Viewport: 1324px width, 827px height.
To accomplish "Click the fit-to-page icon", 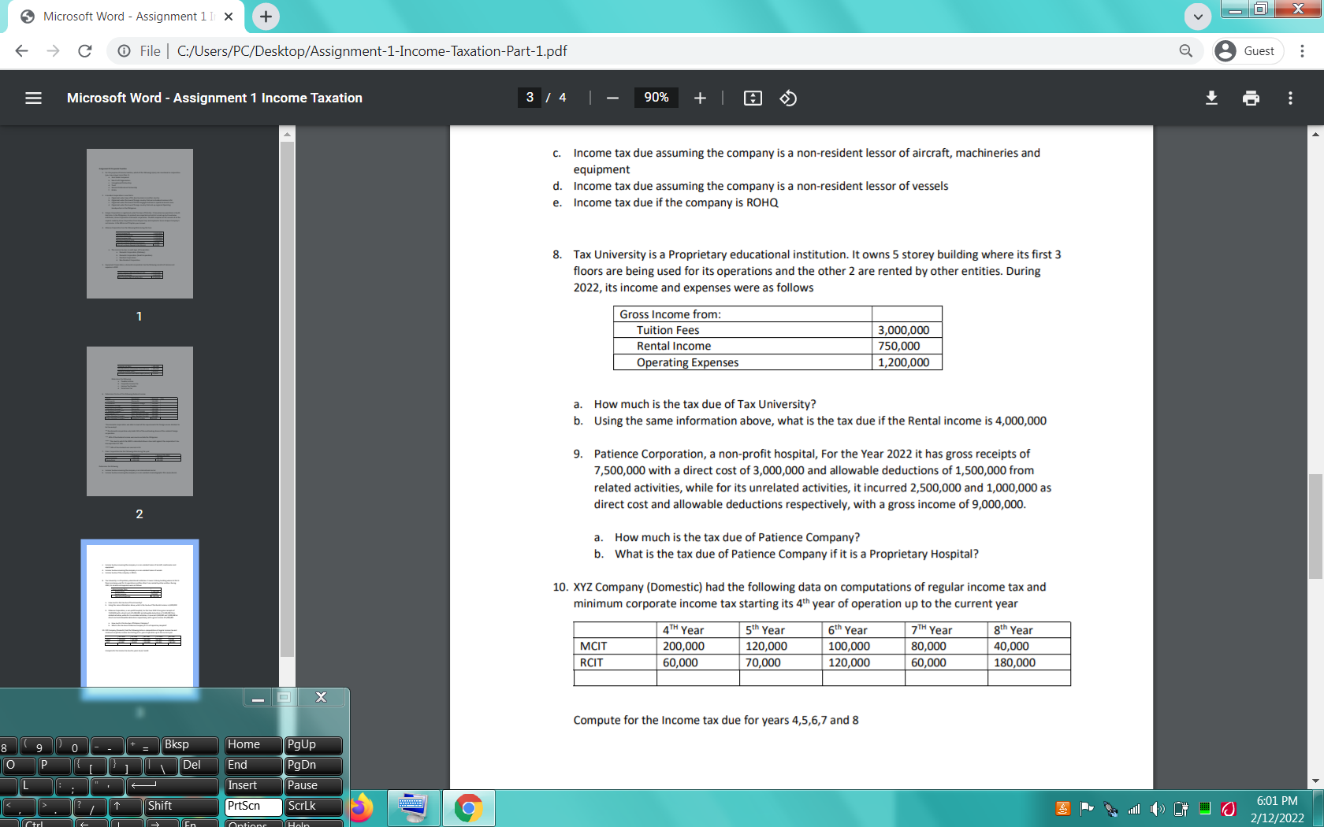I will (x=753, y=98).
